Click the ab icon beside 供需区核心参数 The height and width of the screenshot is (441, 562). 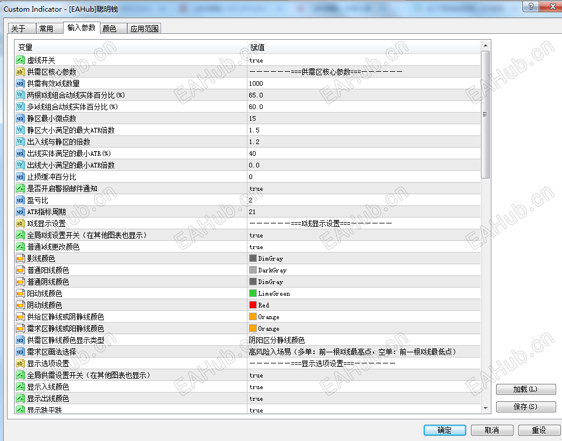click(x=20, y=72)
